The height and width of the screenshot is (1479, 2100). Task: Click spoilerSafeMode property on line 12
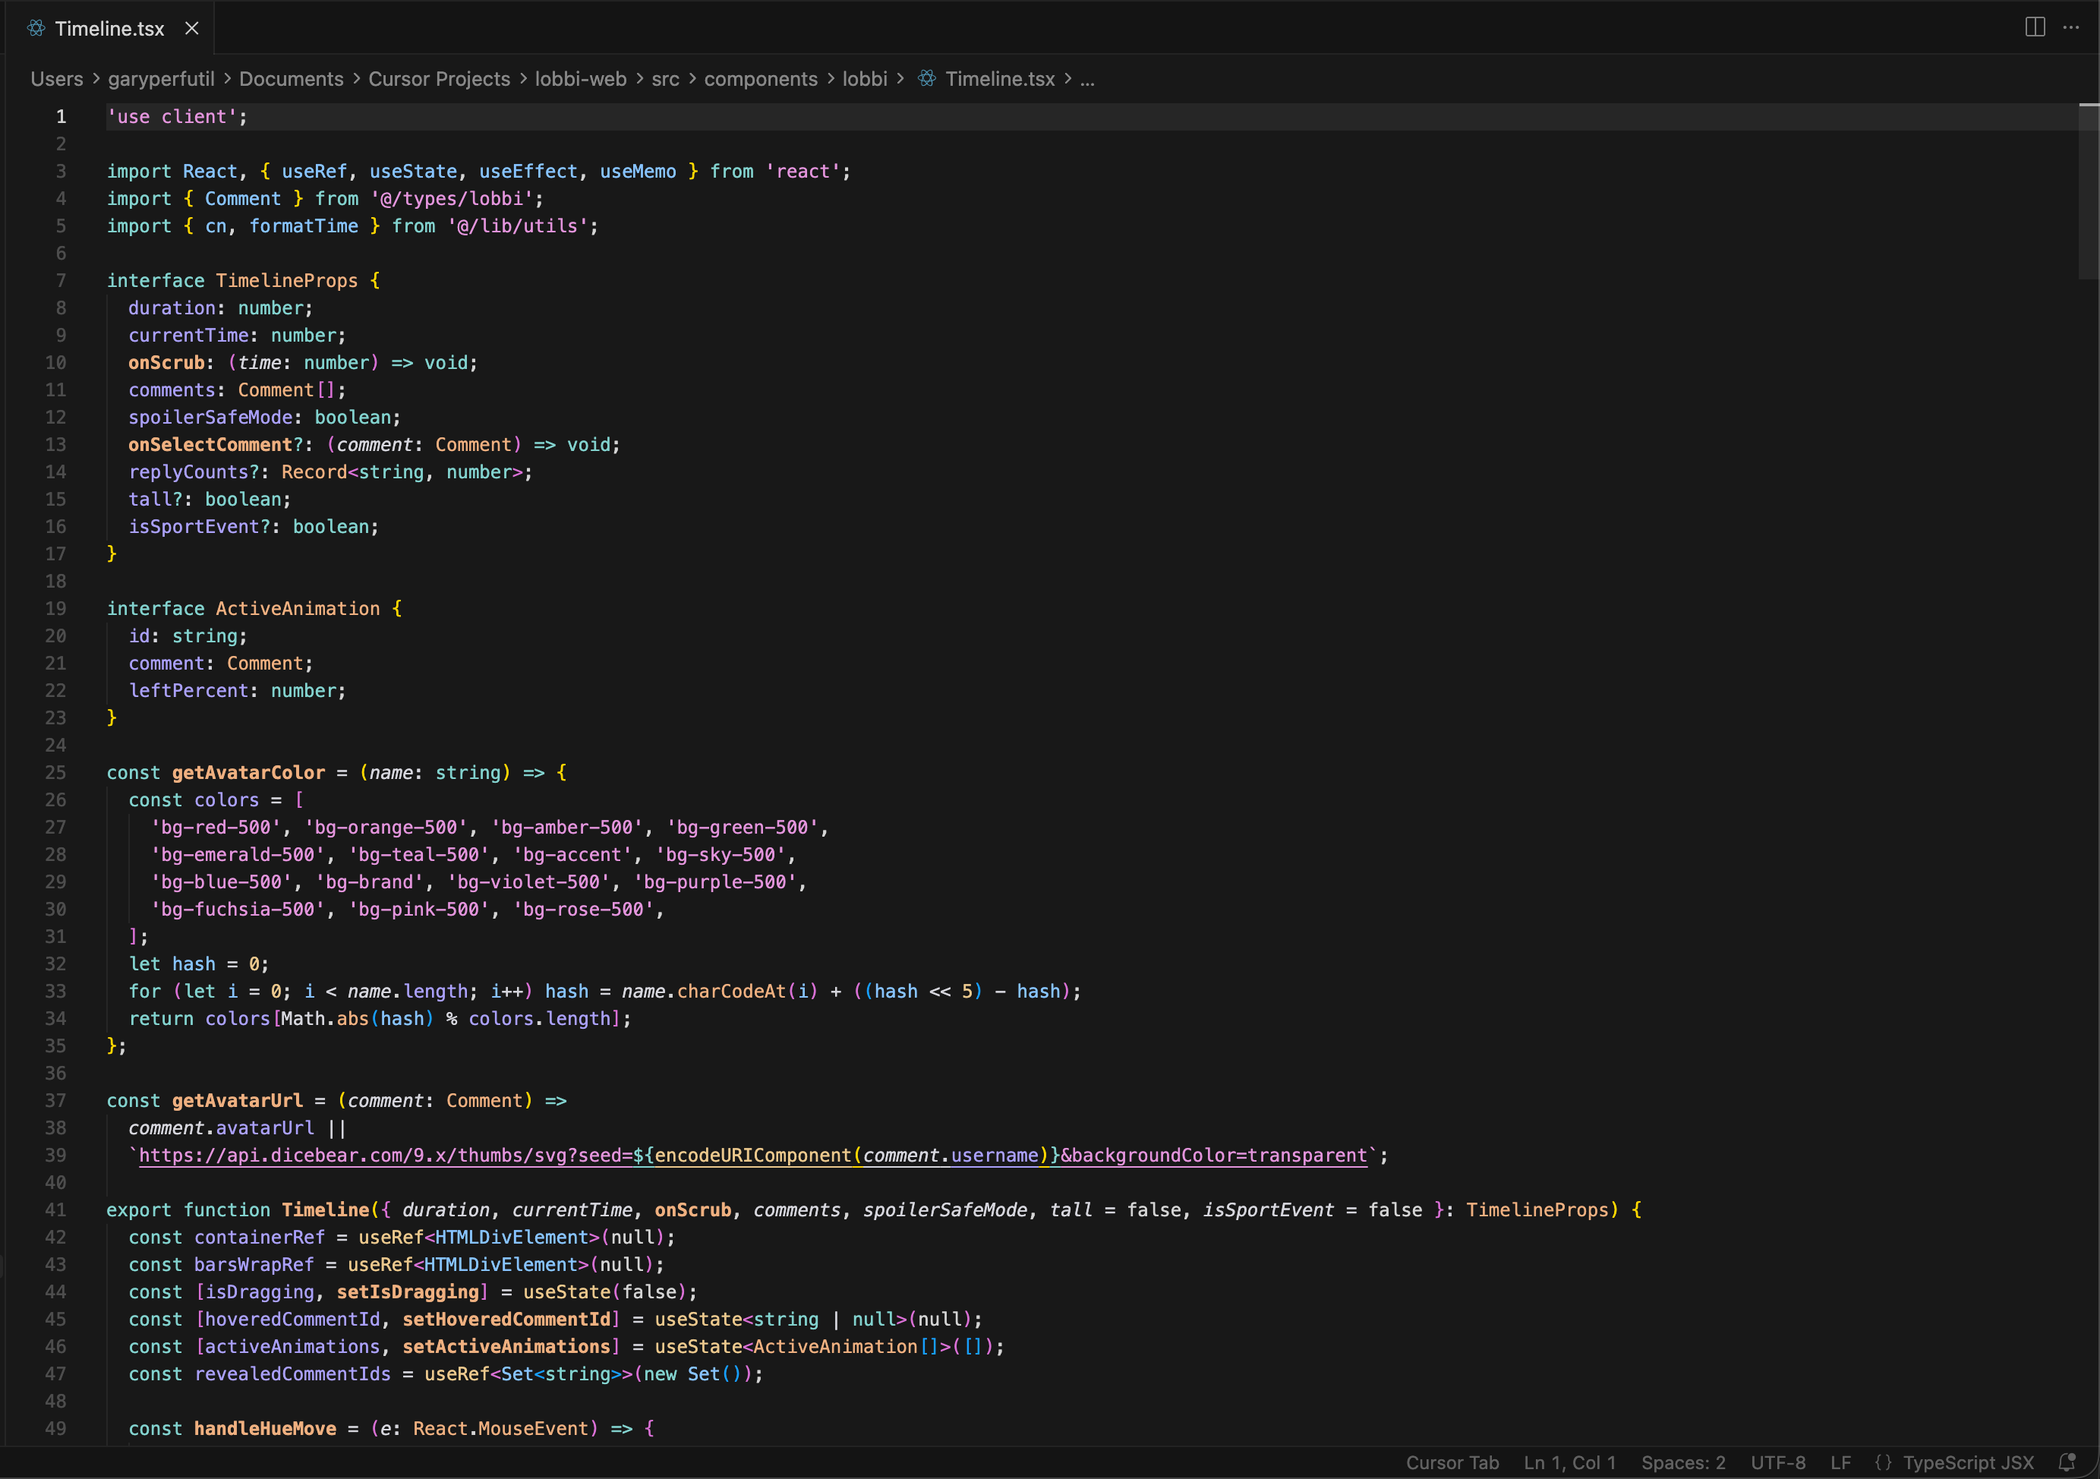pos(210,417)
